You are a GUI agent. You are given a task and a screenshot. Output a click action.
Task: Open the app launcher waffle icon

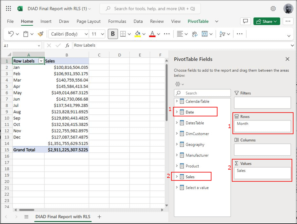tap(9, 9)
